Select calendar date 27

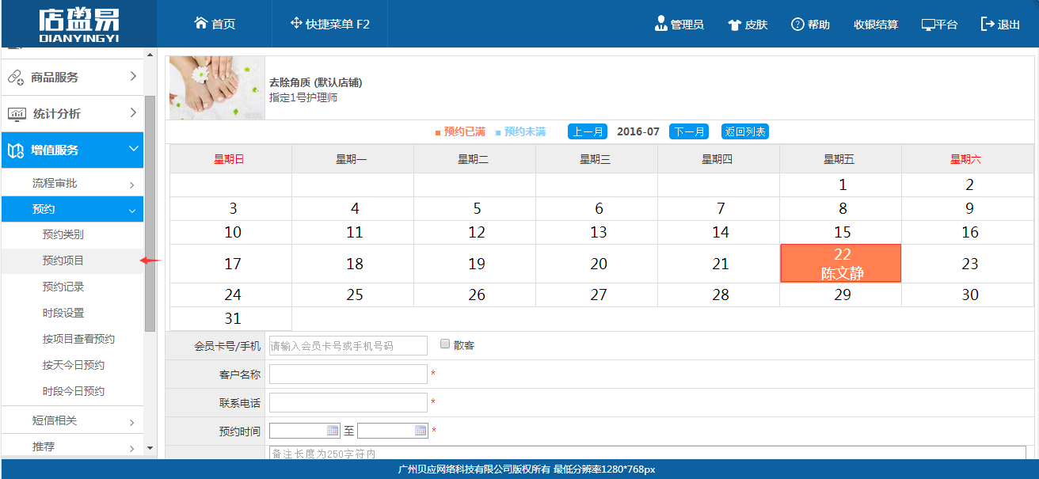[599, 295]
